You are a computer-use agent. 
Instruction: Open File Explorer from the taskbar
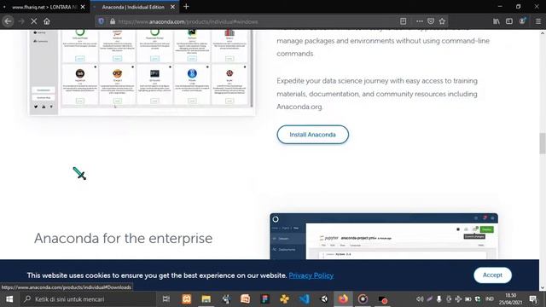click(206, 299)
